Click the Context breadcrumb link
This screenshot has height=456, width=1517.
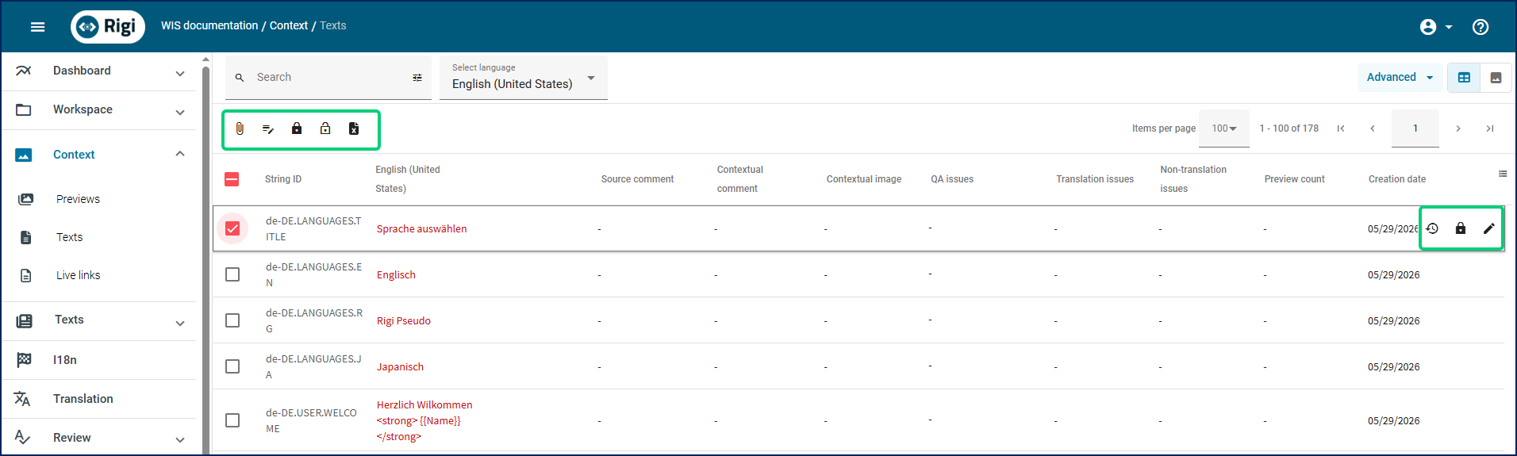coord(289,25)
